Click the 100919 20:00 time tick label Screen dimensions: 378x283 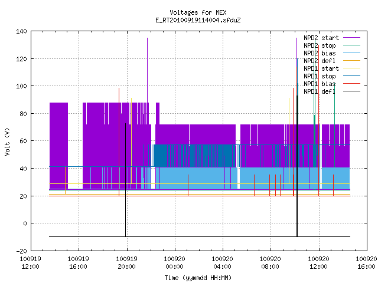pyautogui.click(x=126, y=263)
